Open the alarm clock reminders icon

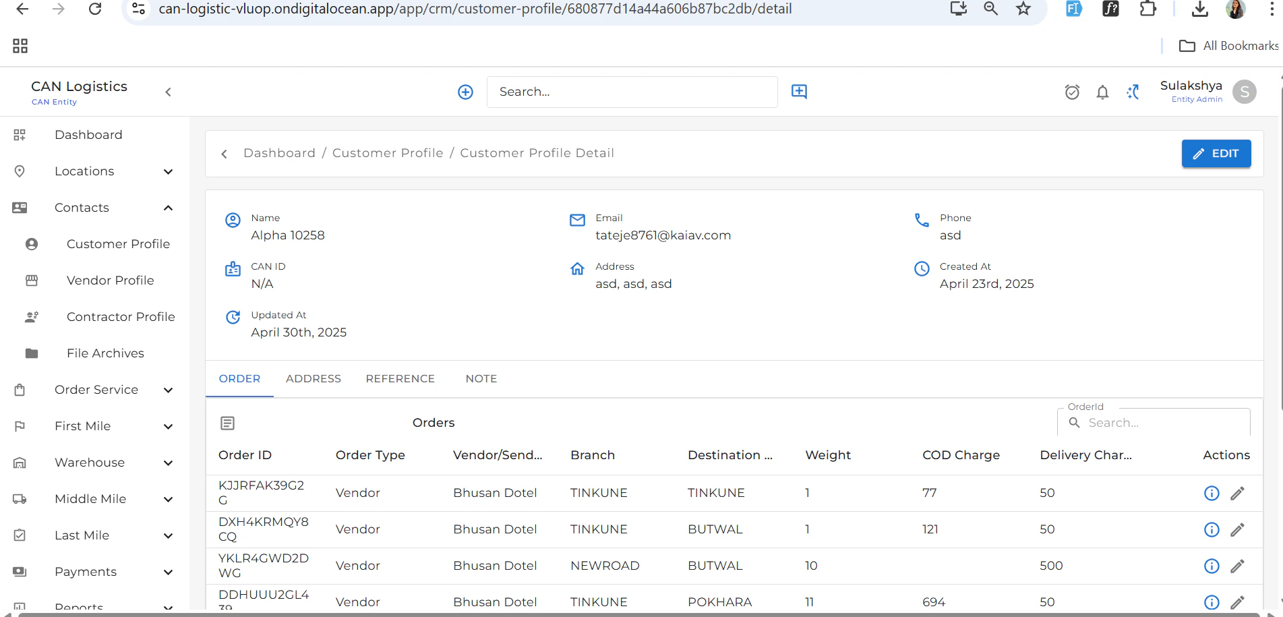click(1072, 92)
